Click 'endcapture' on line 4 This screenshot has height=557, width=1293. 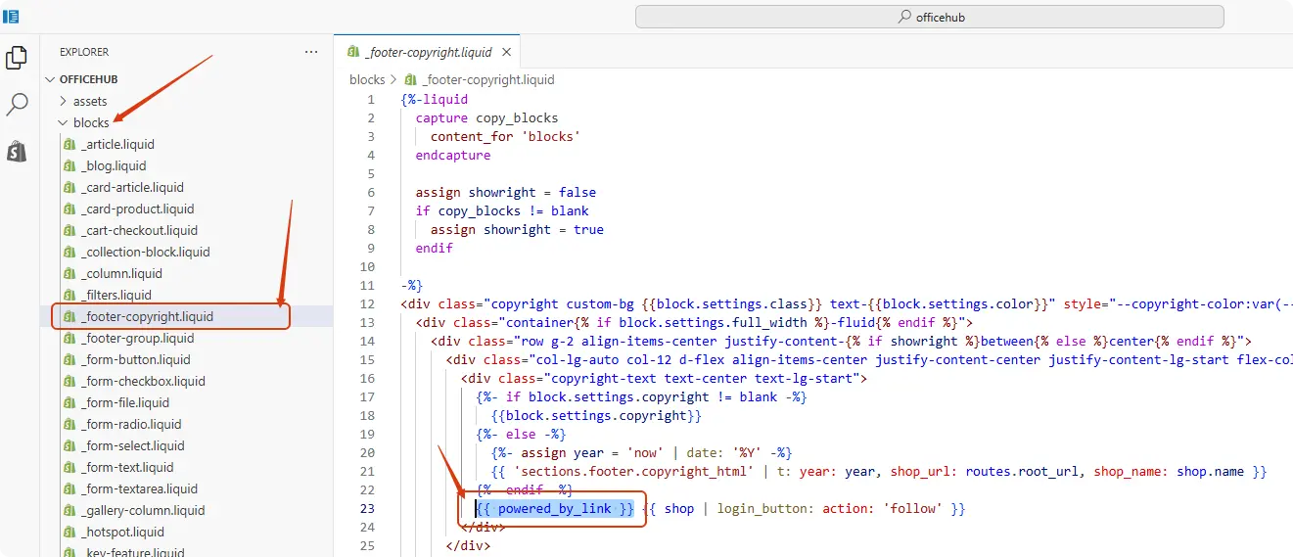(453, 155)
